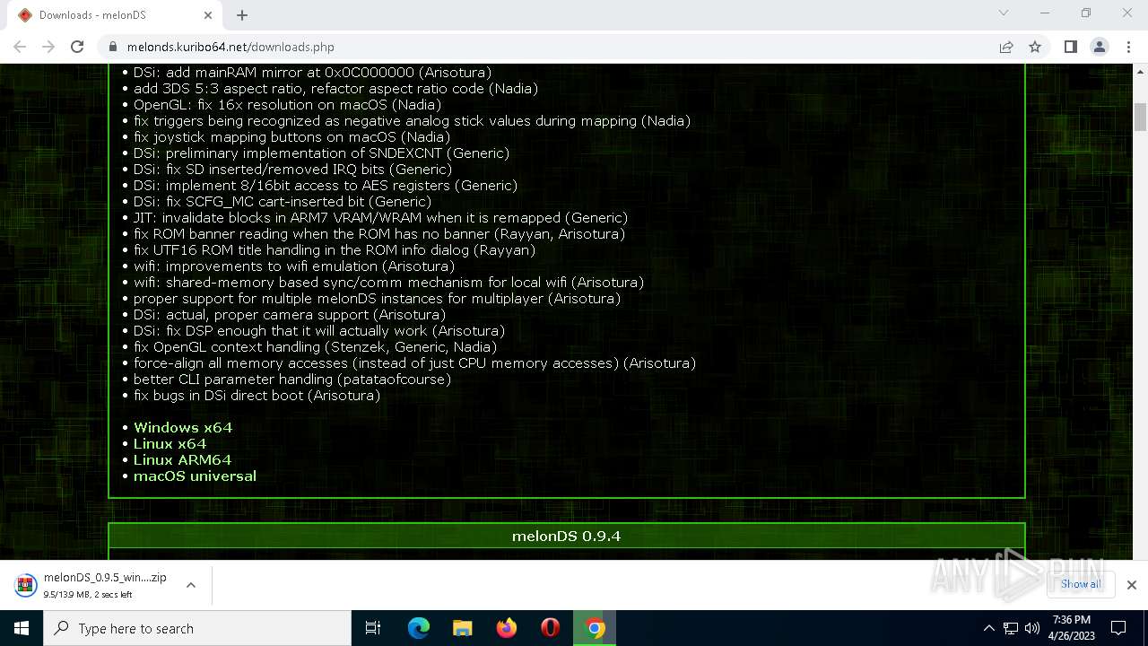Launch Microsoft Edge from the taskbar
Image resolution: width=1148 pixels, height=646 pixels.
pyautogui.click(x=419, y=628)
